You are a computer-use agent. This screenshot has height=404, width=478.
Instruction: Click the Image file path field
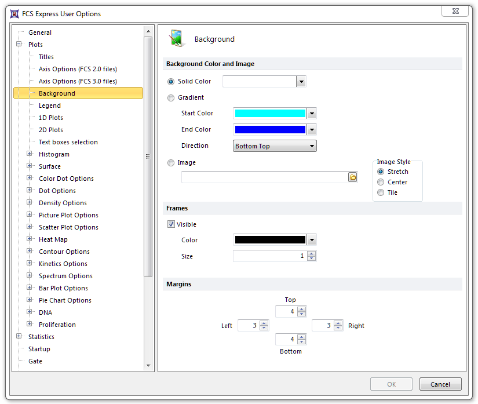(264, 177)
